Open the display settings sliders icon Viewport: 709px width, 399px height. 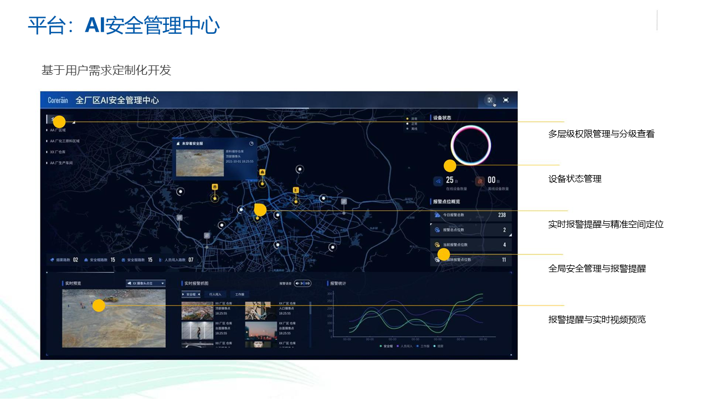(490, 100)
